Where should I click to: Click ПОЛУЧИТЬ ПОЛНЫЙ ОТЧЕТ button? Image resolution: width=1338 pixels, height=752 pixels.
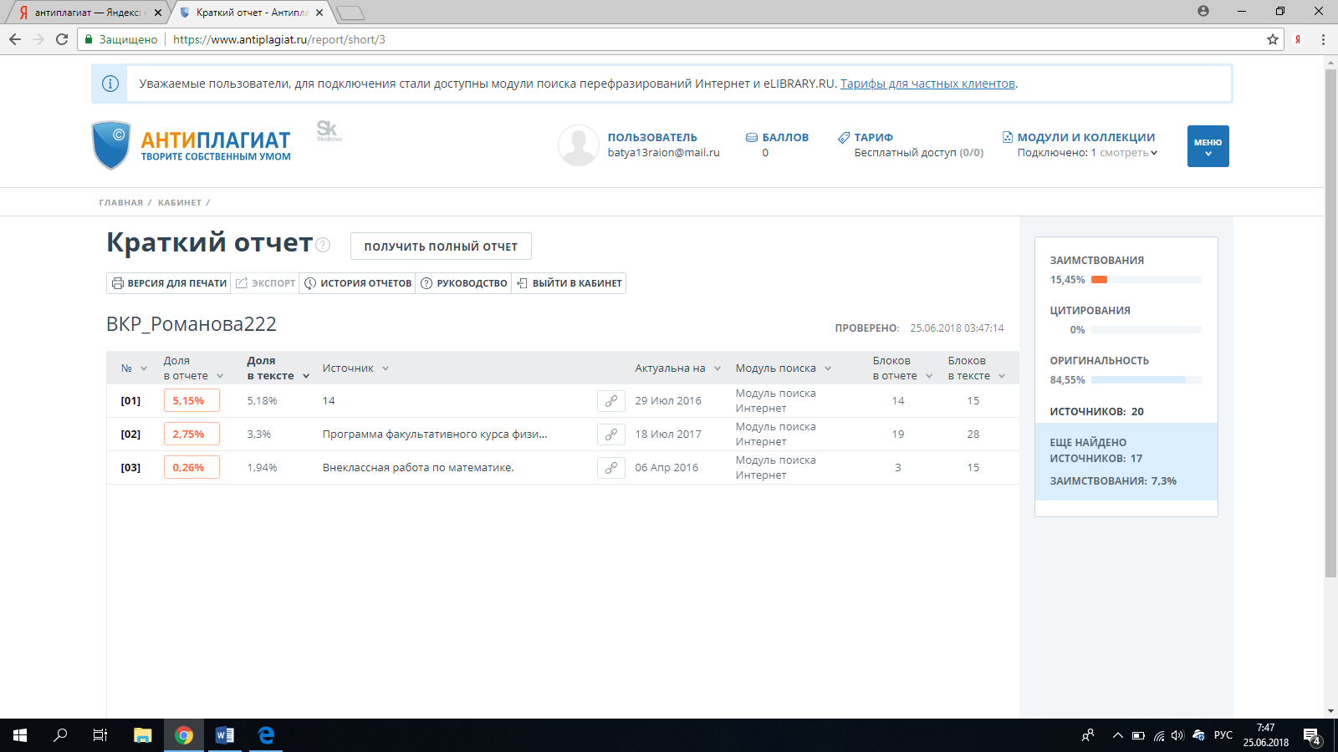pos(441,246)
